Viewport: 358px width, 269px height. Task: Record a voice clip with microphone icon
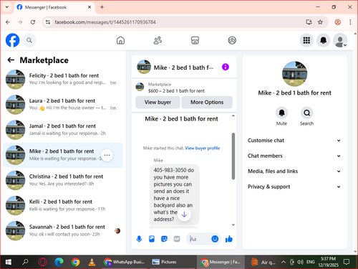[139, 239]
